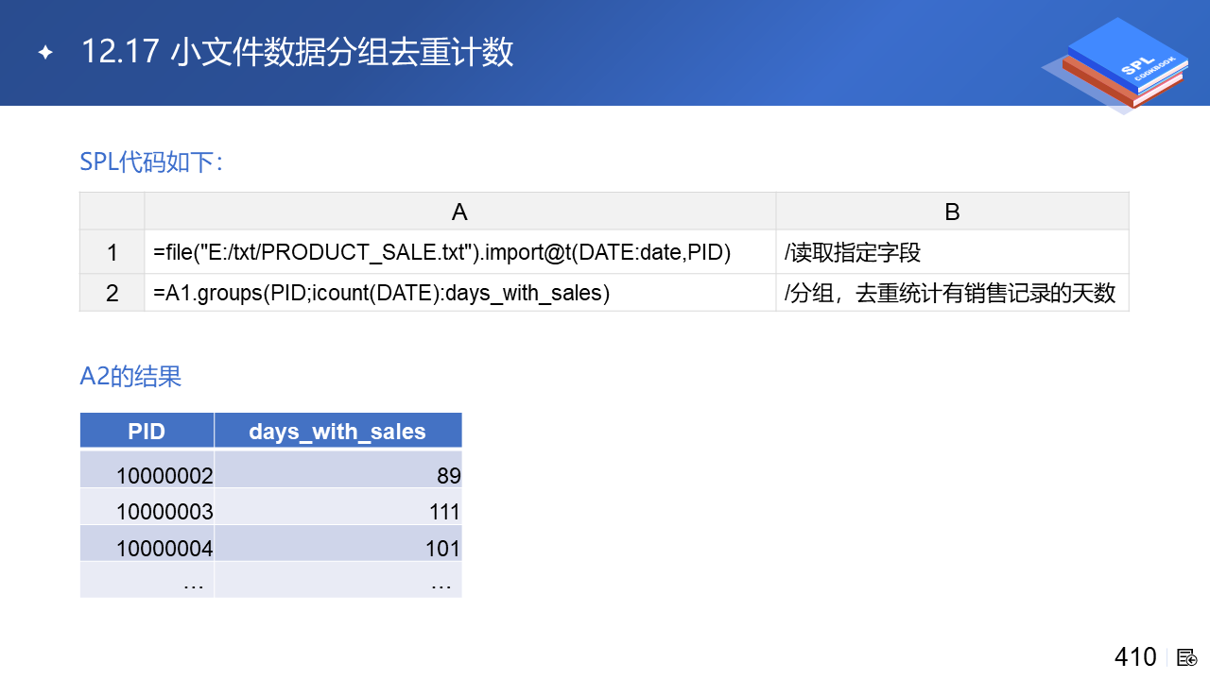Select the PID 10000002 result cell
The width and height of the screenshot is (1210, 680).
[164, 476]
